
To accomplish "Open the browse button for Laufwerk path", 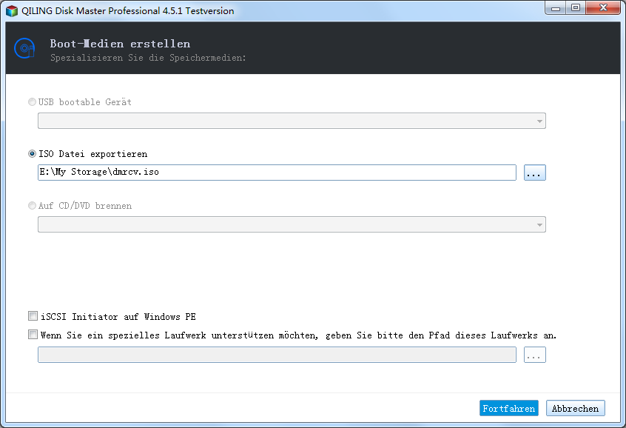I will click(x=534, y=355).
